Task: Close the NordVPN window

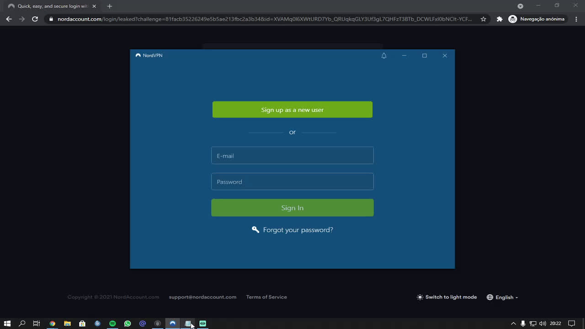Action: pos(445,55)
